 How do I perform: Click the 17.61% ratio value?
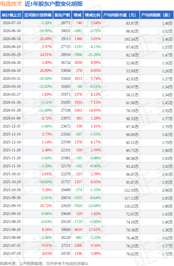(x=95, y=230)
